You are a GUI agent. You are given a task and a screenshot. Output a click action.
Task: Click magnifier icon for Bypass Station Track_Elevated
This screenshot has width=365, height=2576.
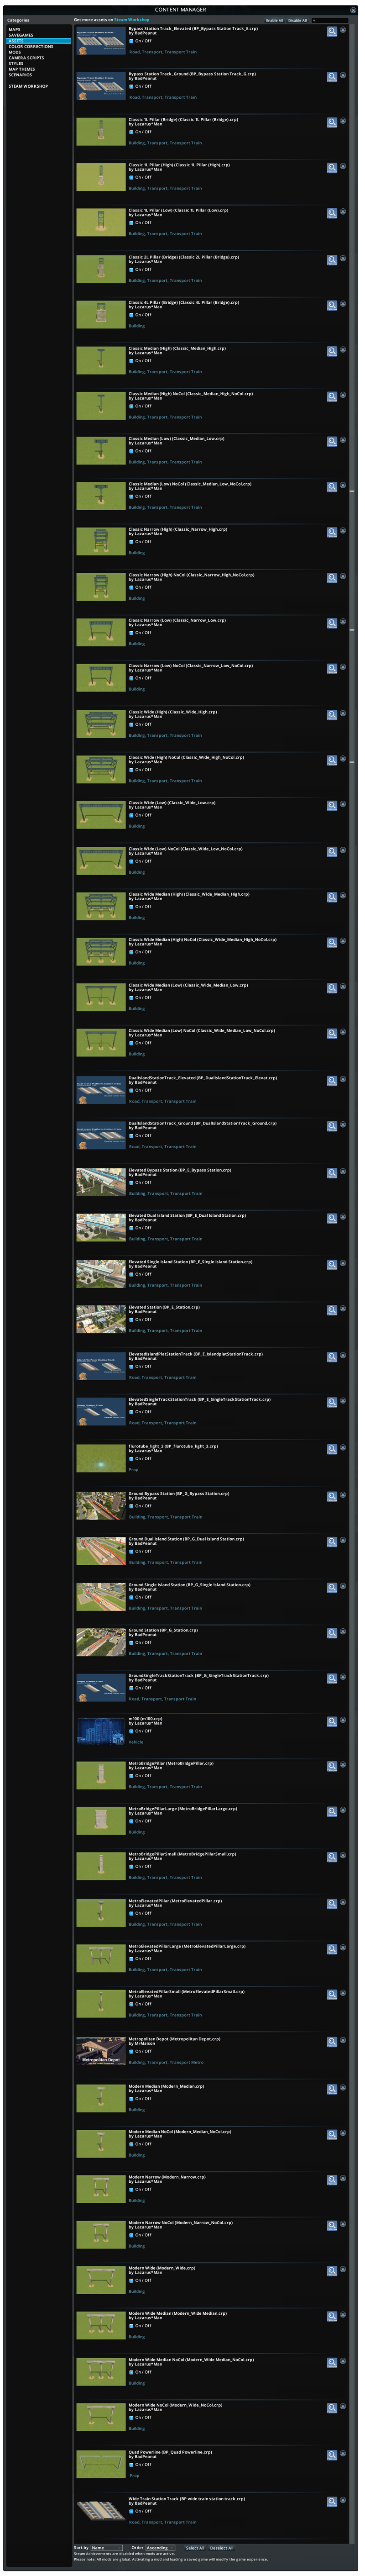tap(332, 31)
